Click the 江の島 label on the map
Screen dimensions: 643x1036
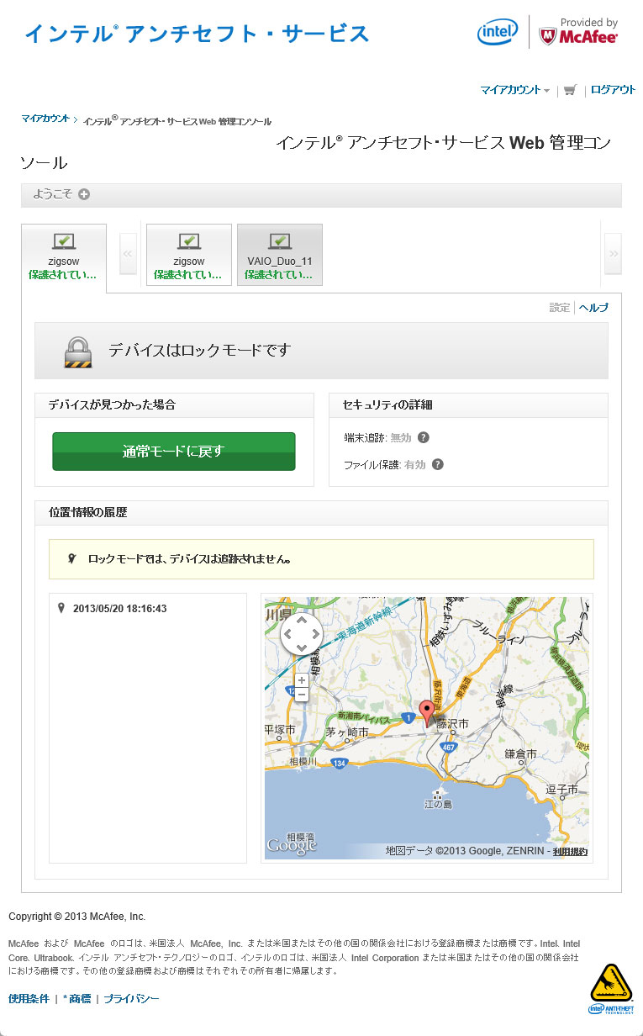click(438, 805)
